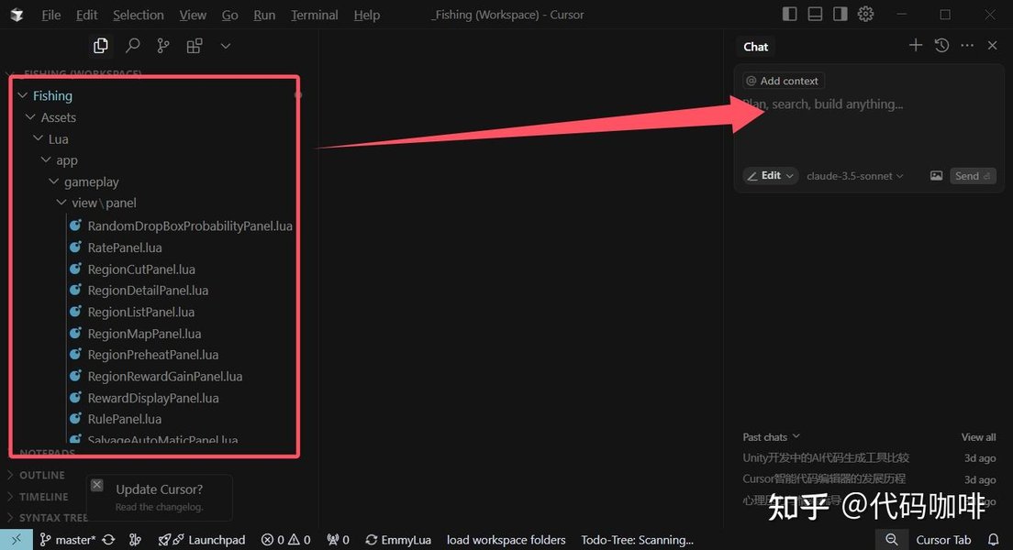Open the Terminal menu
This screenshot has height=550, width=1013.
(x=314, y=15)
